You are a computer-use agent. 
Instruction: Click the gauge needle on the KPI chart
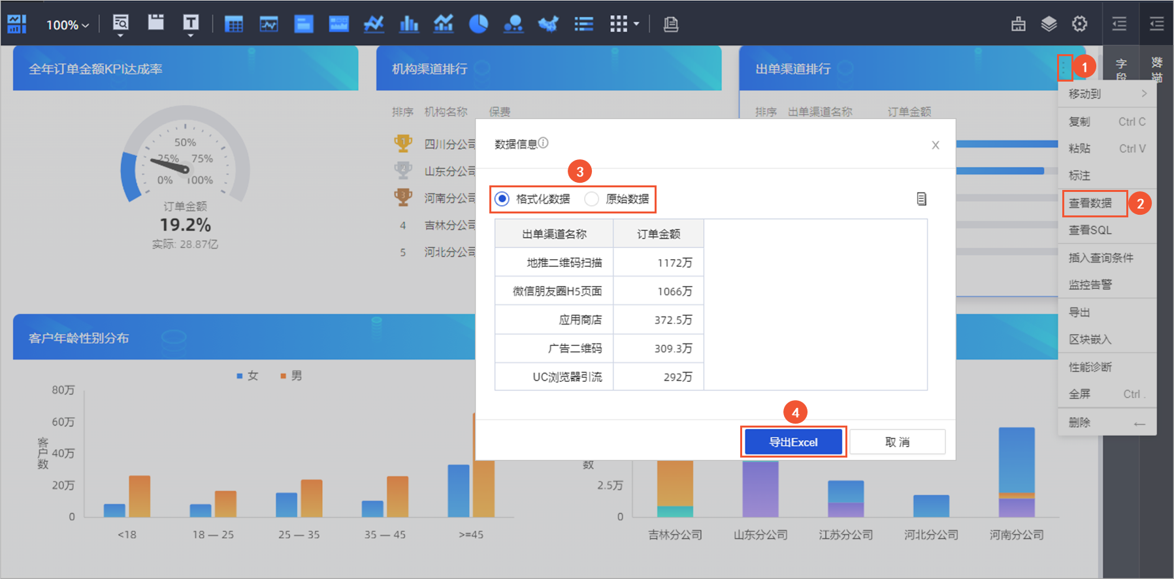tap(170, 165)
